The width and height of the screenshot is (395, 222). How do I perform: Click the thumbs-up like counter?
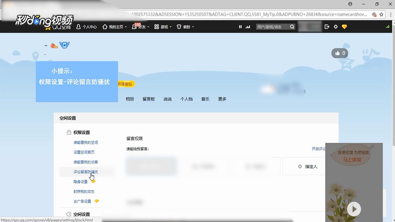pos(340,53)
